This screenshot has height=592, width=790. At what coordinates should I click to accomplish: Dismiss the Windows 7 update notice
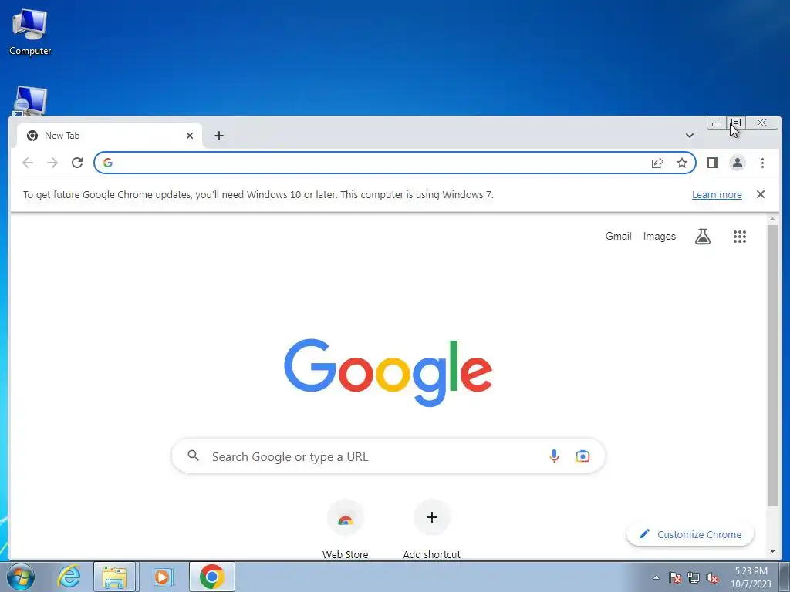click(x=760, y=194)
